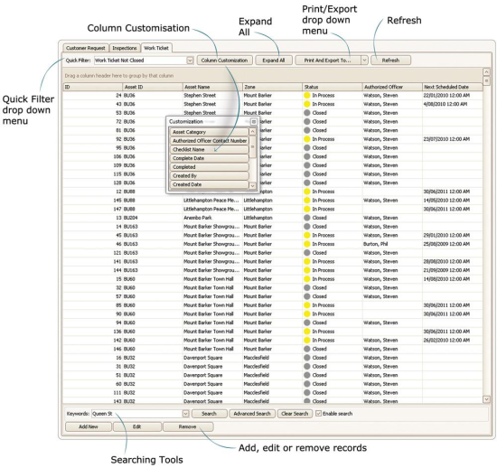This screenshot has height=468, width=497.
Task: Click Expand All button
Action: tap(274, 61)
